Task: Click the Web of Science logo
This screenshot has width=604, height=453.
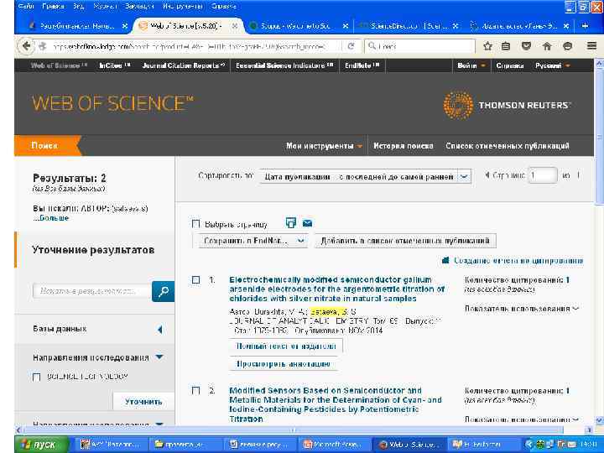Action: pos(113,104)
